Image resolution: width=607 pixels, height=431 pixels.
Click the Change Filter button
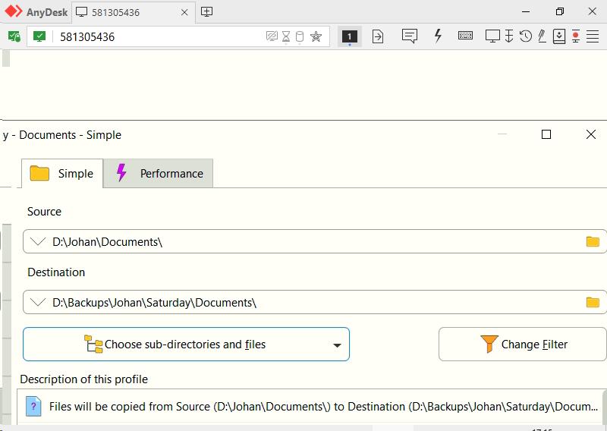pyautogui.click(x=523, y=344)
